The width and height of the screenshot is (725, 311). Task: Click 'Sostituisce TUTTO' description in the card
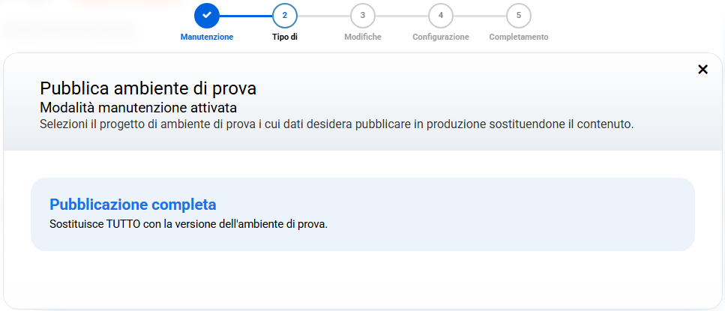pyautogui.click(x=188, y=224)
